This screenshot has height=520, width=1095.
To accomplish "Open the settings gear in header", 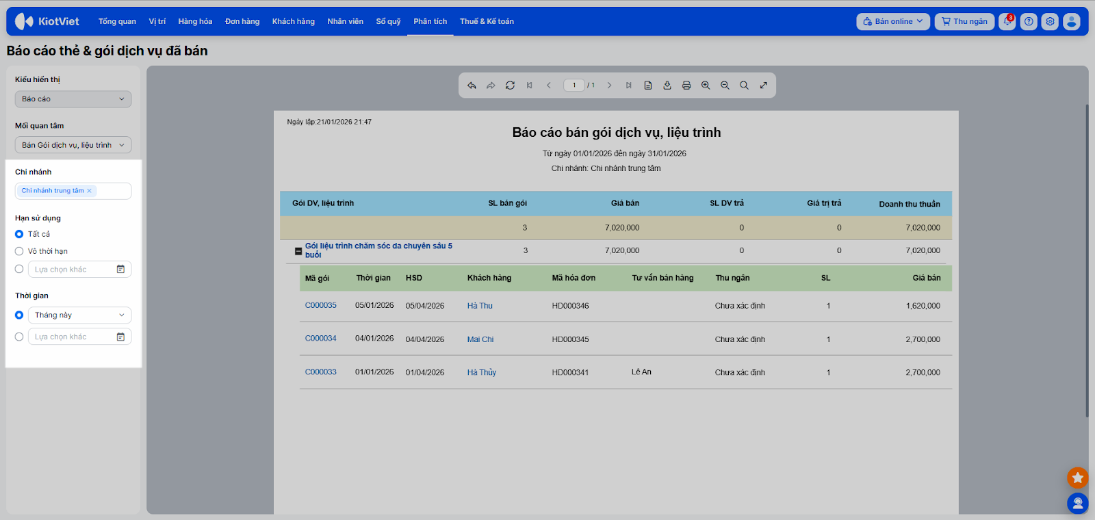I will tap(1050, 21).
